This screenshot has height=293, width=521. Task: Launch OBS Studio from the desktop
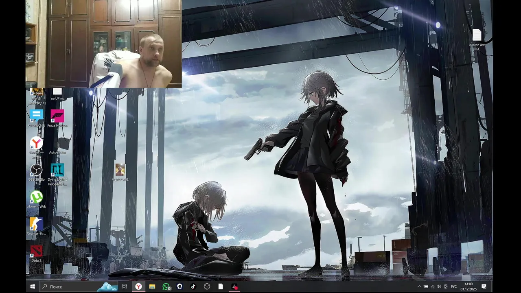pyautogui.click(x=36, y=173)
